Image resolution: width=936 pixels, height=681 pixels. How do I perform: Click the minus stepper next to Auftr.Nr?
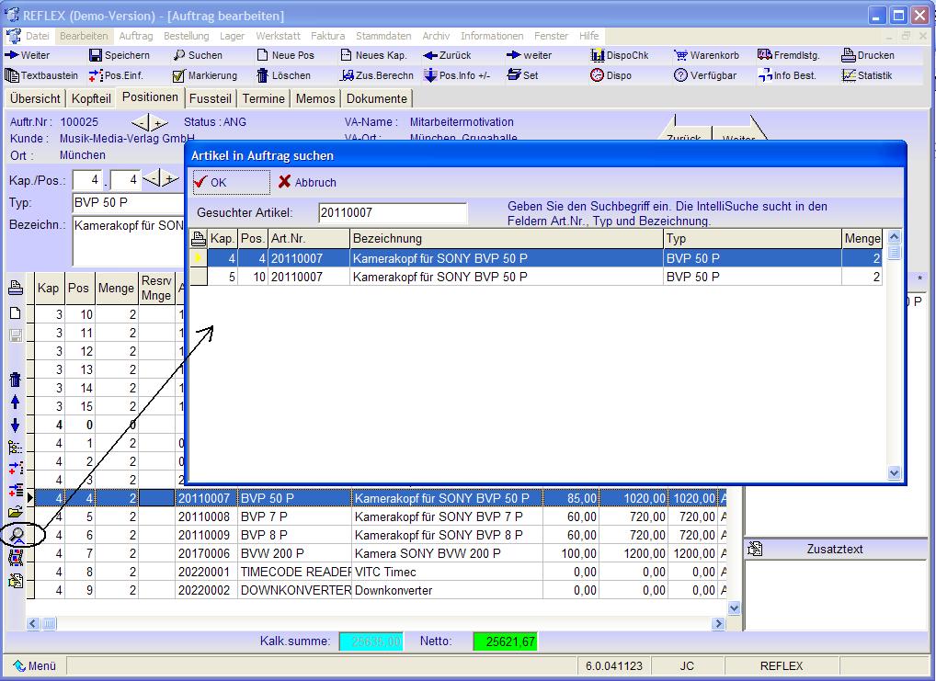pos(140,122)
